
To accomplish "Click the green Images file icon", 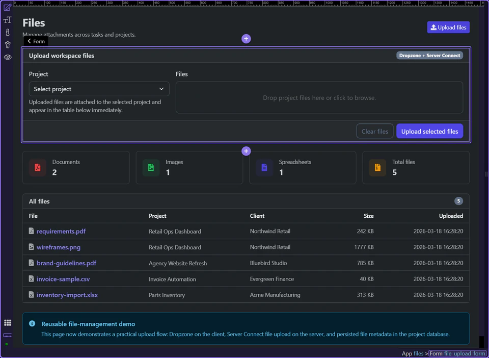I will [x=151, y=167].
